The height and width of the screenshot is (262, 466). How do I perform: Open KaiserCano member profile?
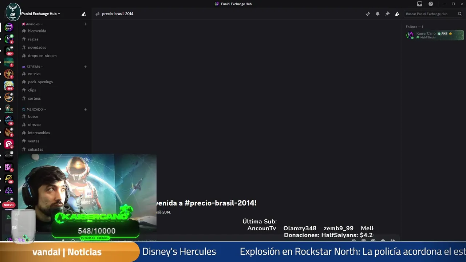(x=434, y=35)
